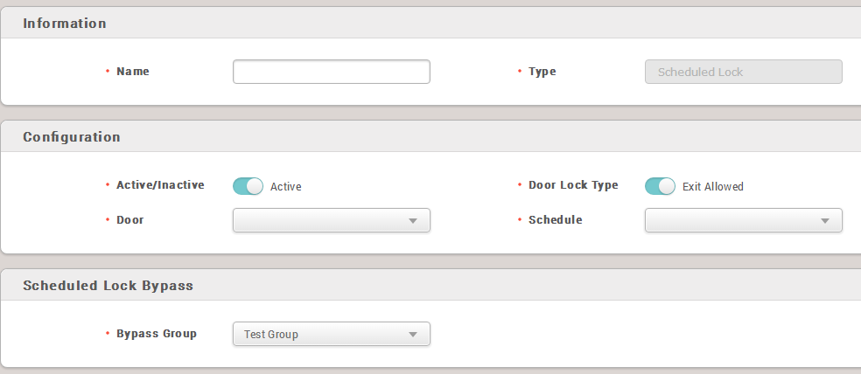Click the Information section header
The image size is (861, 374).
(x=65, y=24)
